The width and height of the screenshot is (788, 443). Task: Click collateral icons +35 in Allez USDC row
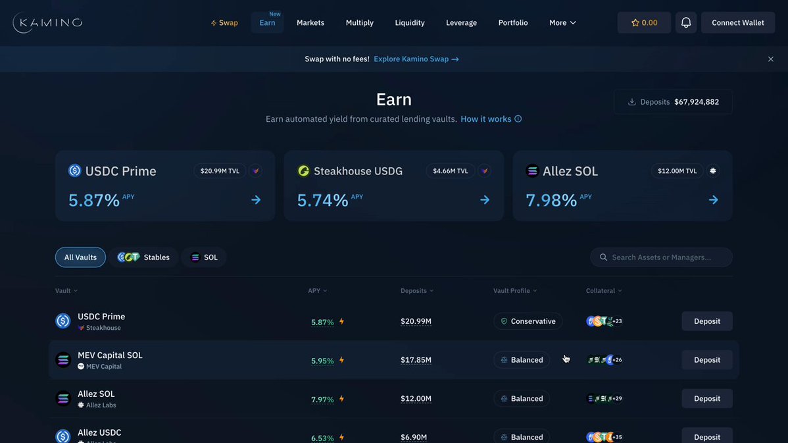click(604, 437)
